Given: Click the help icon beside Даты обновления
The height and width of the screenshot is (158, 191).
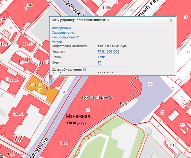Looking at the screenshot, I should point(85,69).
